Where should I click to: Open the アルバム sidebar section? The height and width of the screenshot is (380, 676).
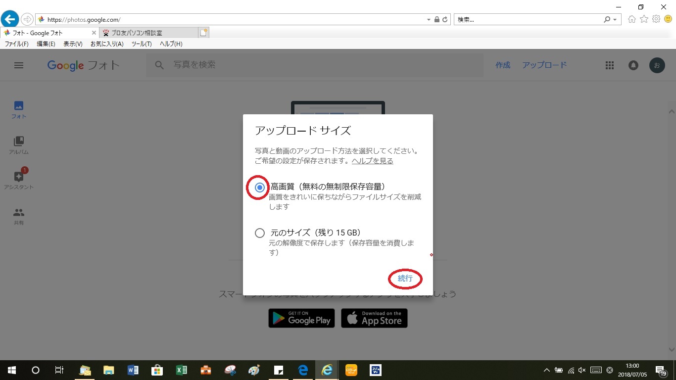point(19,145)
